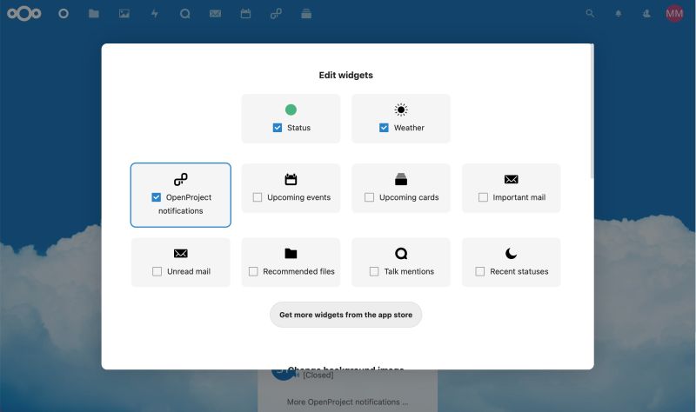Enable the Unread mail checkbox
Viewport: 696px width, 412px height.
pos(157,271)
